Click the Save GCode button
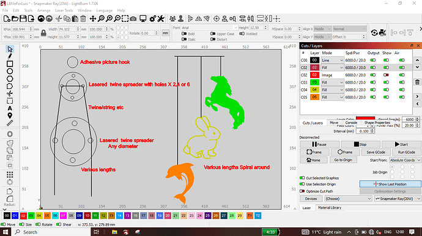This screenshot has height=236, width=422. tap(376, 152)
